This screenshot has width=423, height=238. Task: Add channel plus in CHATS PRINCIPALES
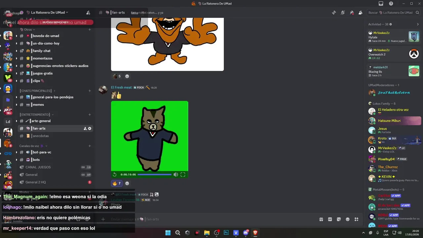pyautogui.click(x=90, y=91)
